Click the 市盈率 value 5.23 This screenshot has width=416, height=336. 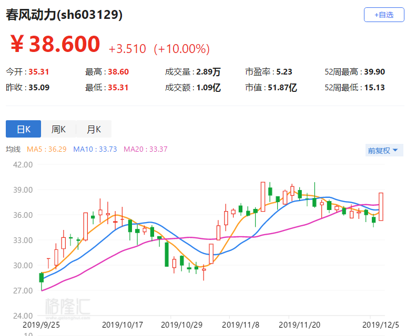click(x=284, y=72)
